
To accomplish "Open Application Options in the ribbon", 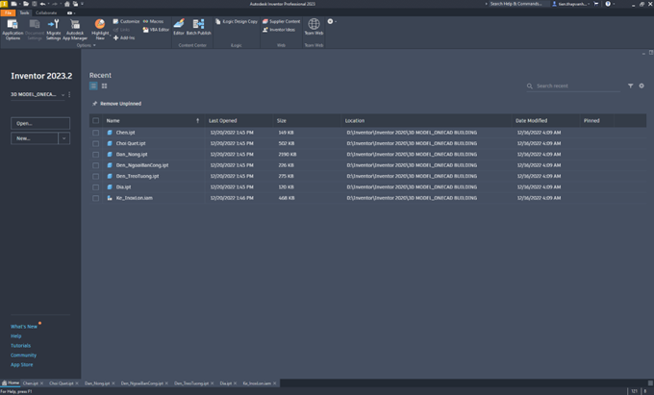I will pos(13,29).
